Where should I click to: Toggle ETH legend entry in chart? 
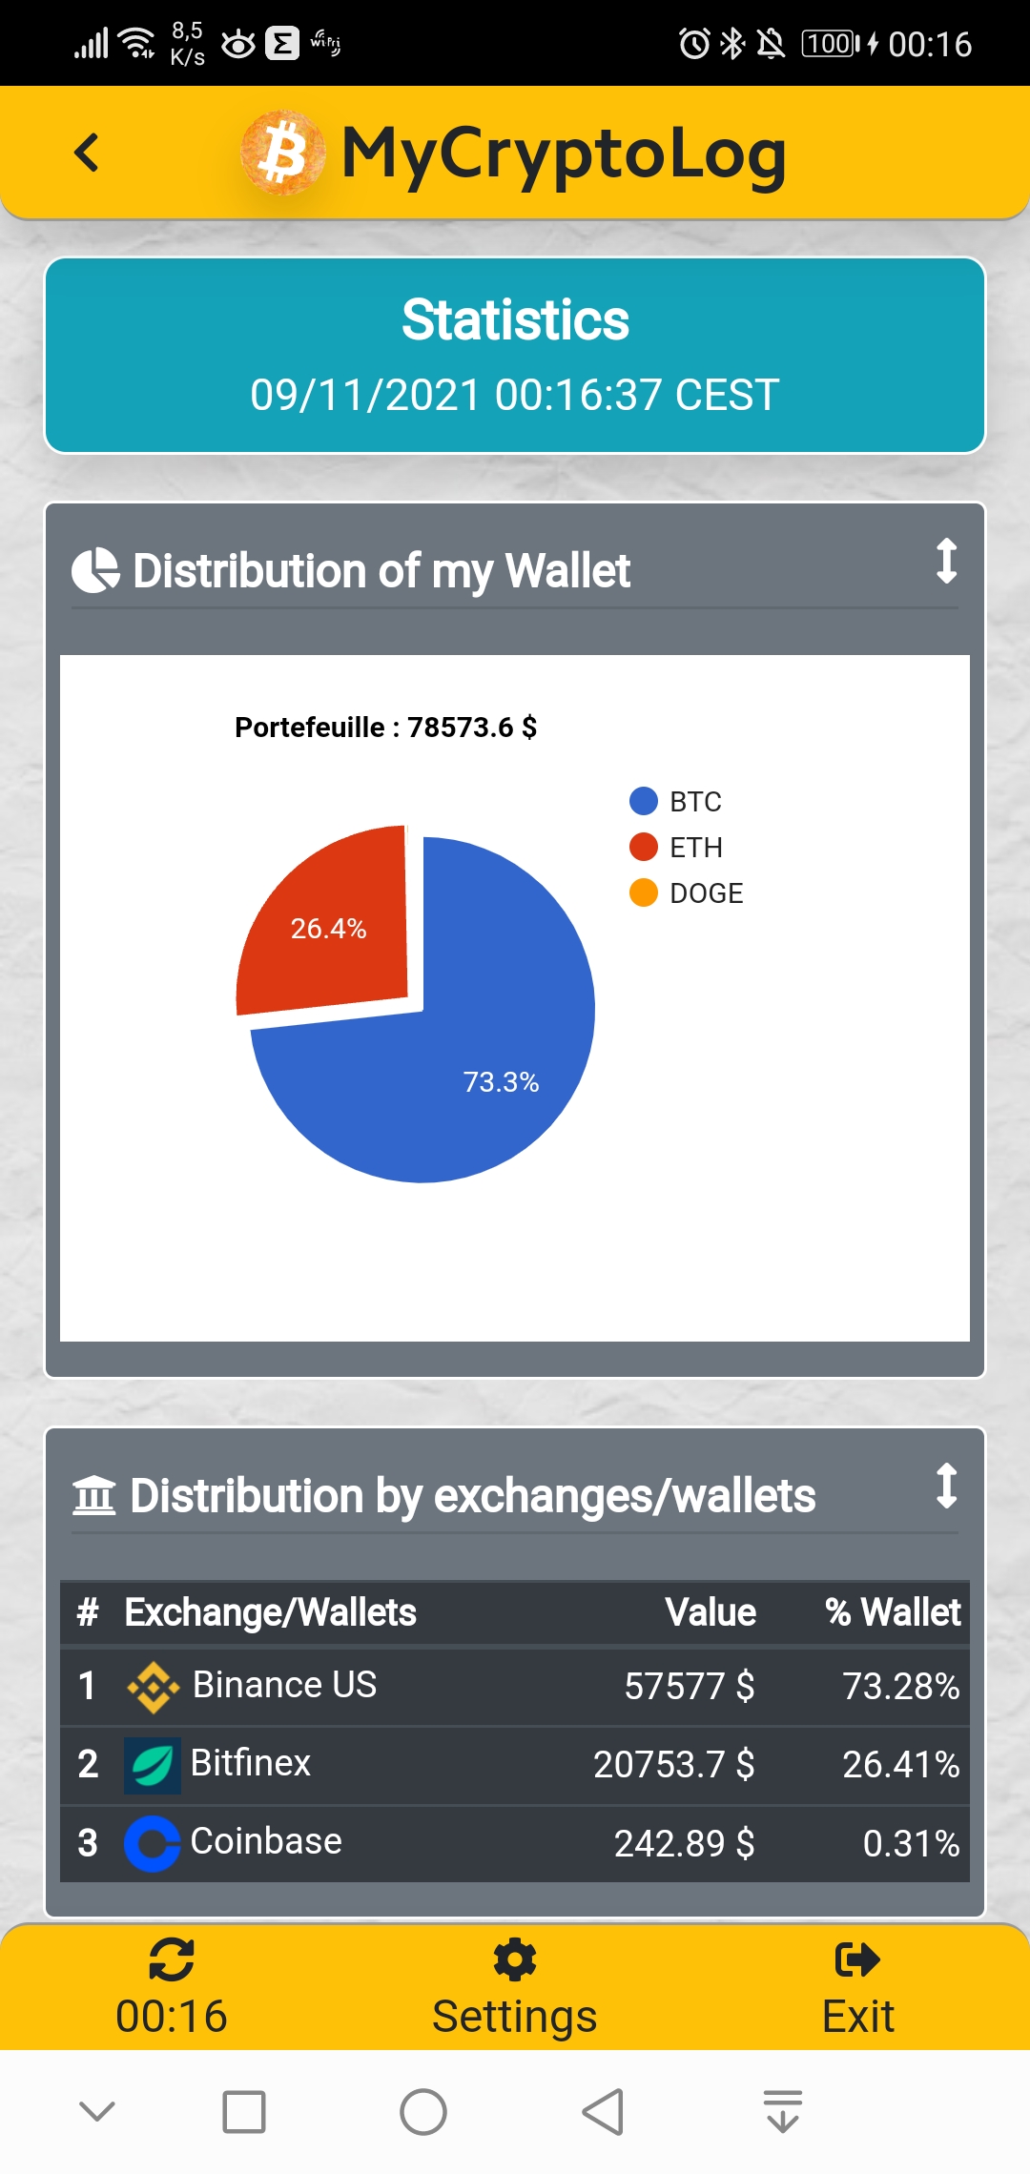pyautogui.click(x=675, y=847)
